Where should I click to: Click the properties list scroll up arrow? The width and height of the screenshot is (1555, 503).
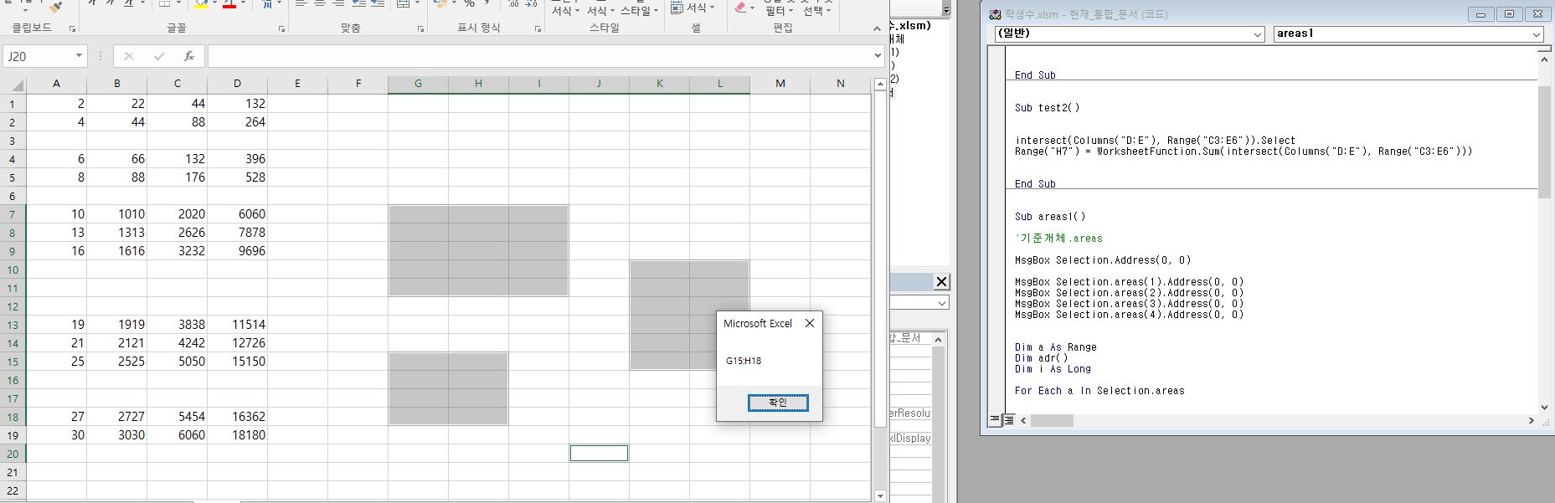[x=939, y=339]
